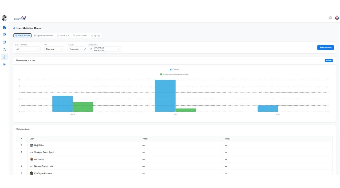Click the WorkGPT logo in the header
340x188 pixels.
click(19, 18)
